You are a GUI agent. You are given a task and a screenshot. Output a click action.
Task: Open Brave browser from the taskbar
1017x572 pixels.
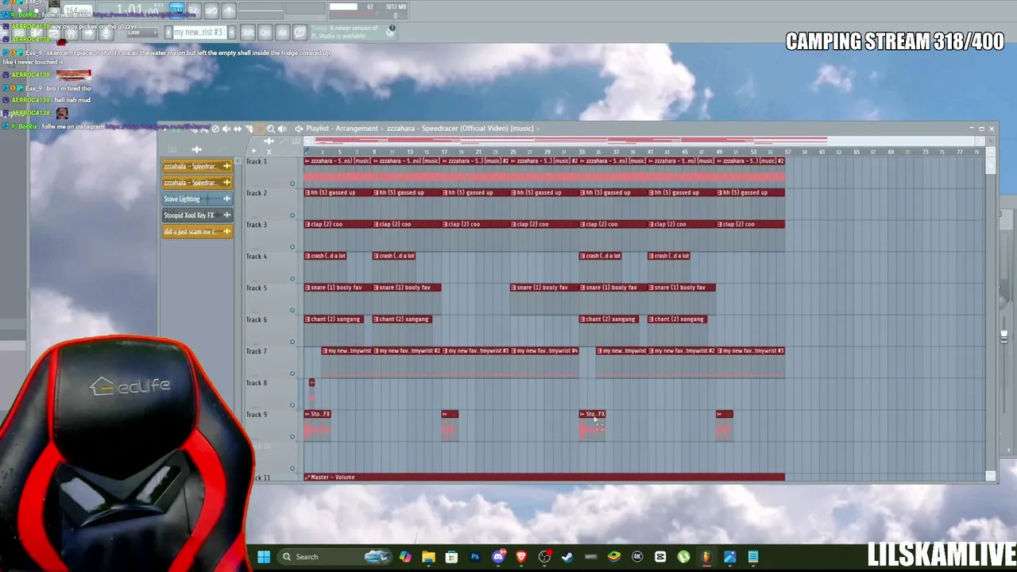[x=521, y=557]
